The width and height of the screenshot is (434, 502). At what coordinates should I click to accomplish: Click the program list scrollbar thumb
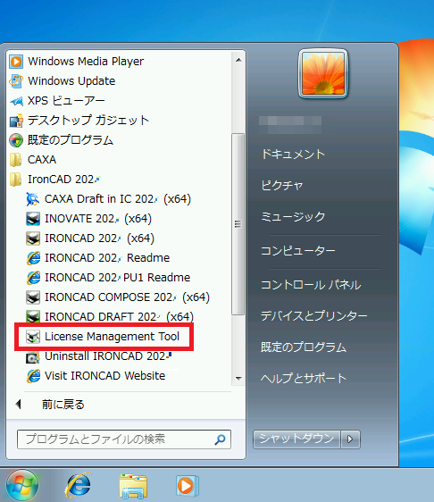[x=238, y=224]
